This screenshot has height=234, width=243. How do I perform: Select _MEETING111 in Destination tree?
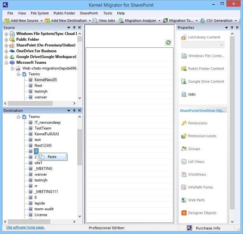[x=46, y=192]
